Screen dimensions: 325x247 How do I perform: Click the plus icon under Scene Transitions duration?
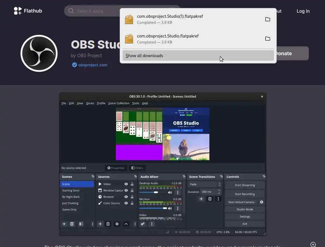click(201, 199)
